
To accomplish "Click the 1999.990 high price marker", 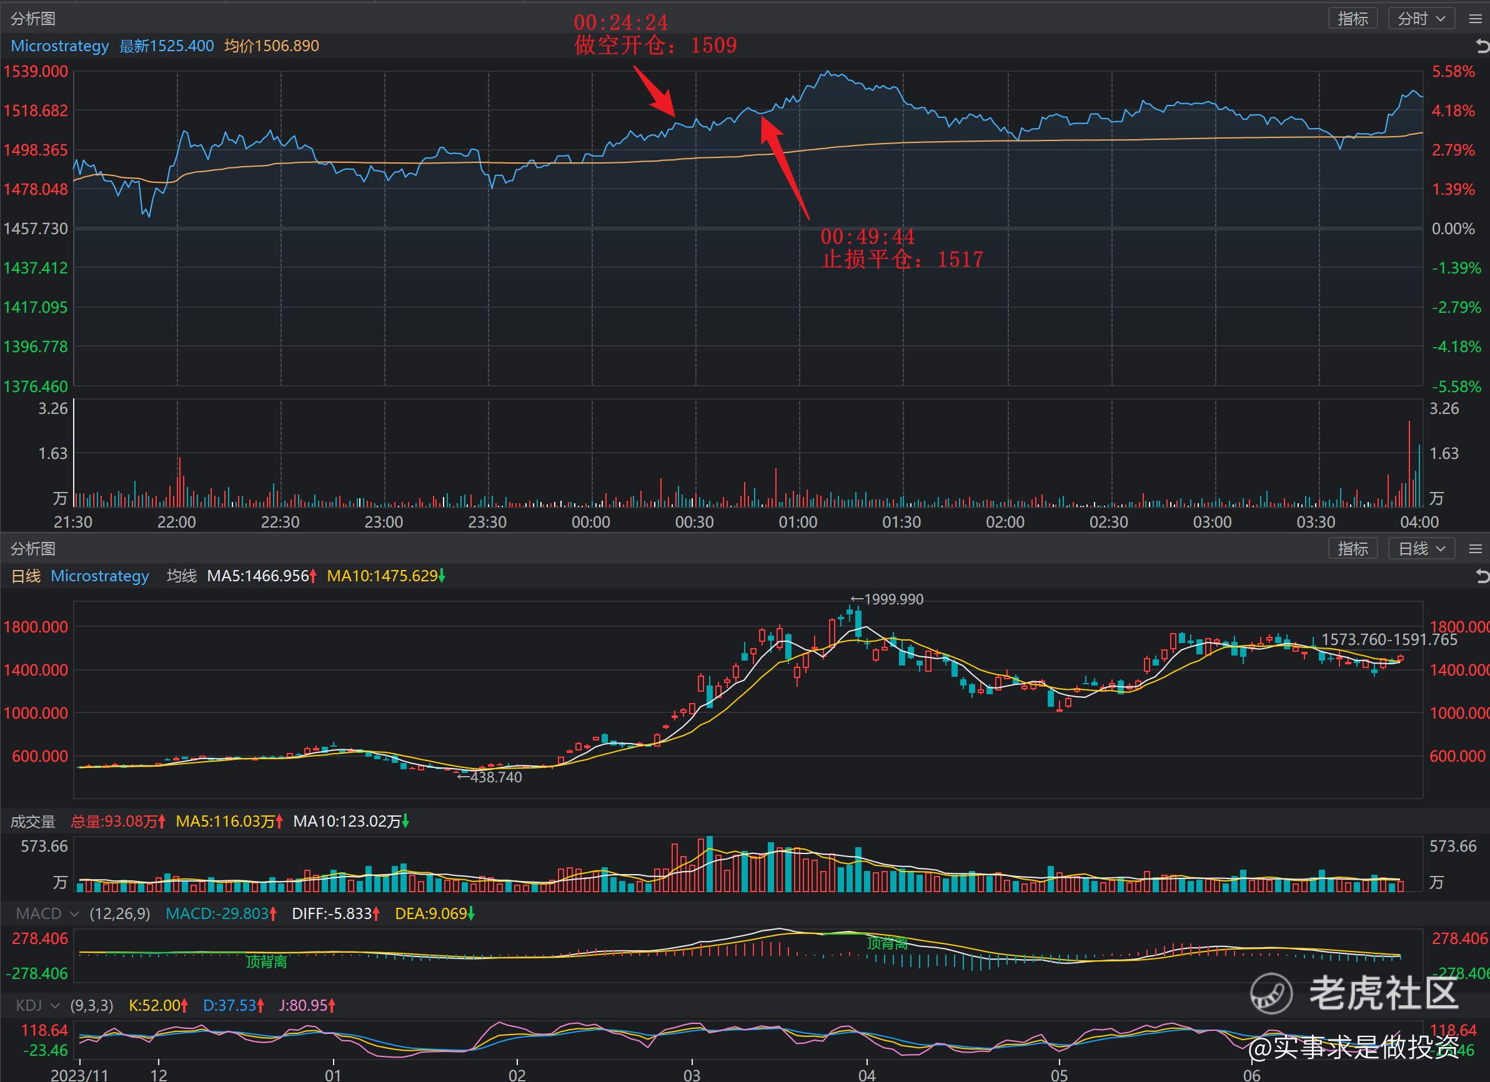I will tap(887, 599).
